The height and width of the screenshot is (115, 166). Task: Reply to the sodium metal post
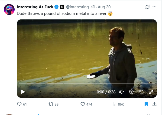point(19,104)
